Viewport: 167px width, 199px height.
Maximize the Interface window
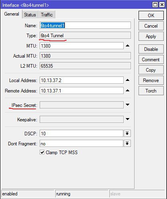click(155, 5)
